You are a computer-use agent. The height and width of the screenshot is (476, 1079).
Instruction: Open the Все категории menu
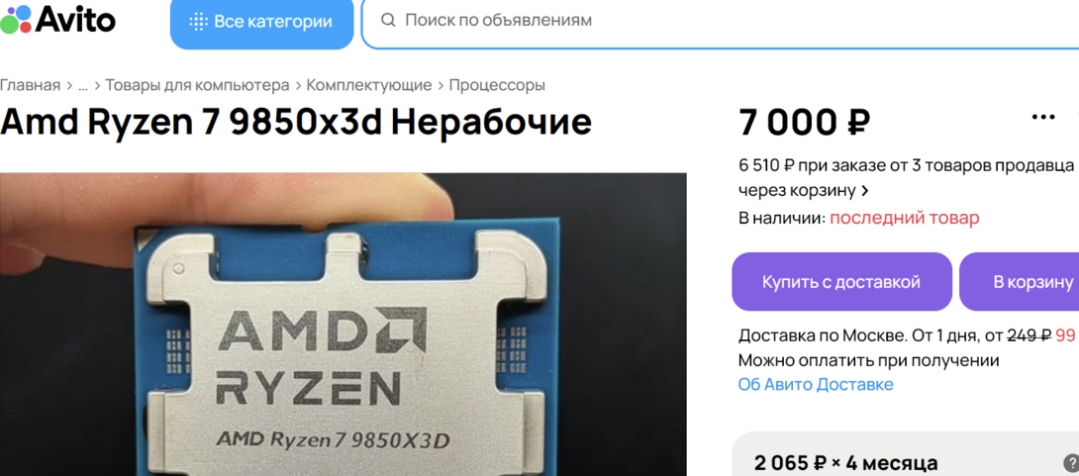click(262, 22)
